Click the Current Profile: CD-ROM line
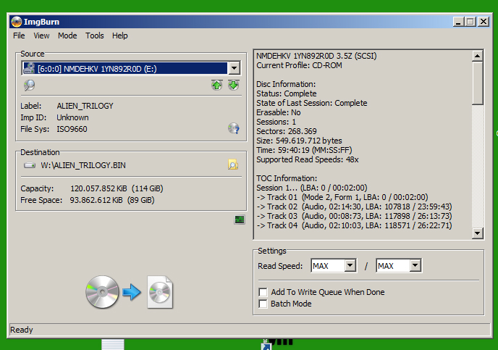 [299, 65]
